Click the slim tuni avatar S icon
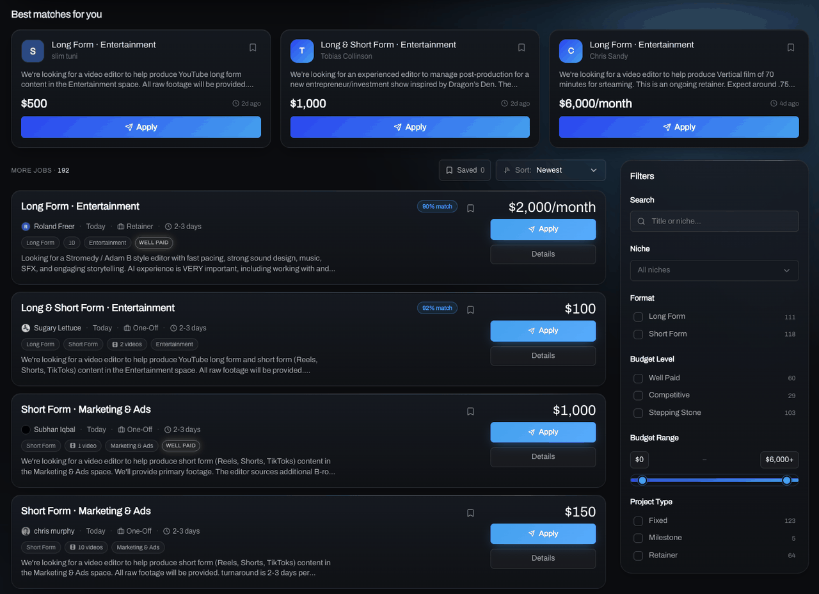 [x=33, y=51]
